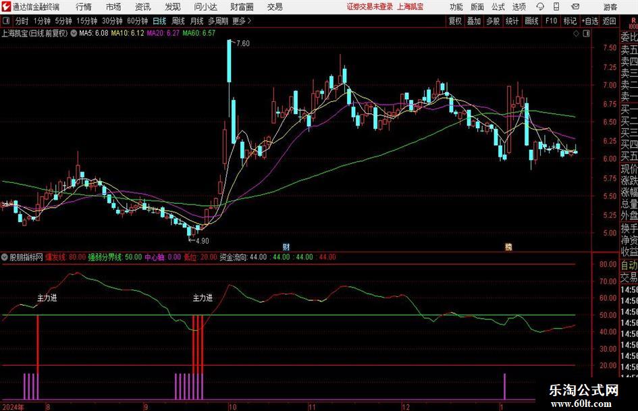Click the 叠加 overlay toolbar button
This screenshot has height=411, width=638.
(x=474, y=21)
